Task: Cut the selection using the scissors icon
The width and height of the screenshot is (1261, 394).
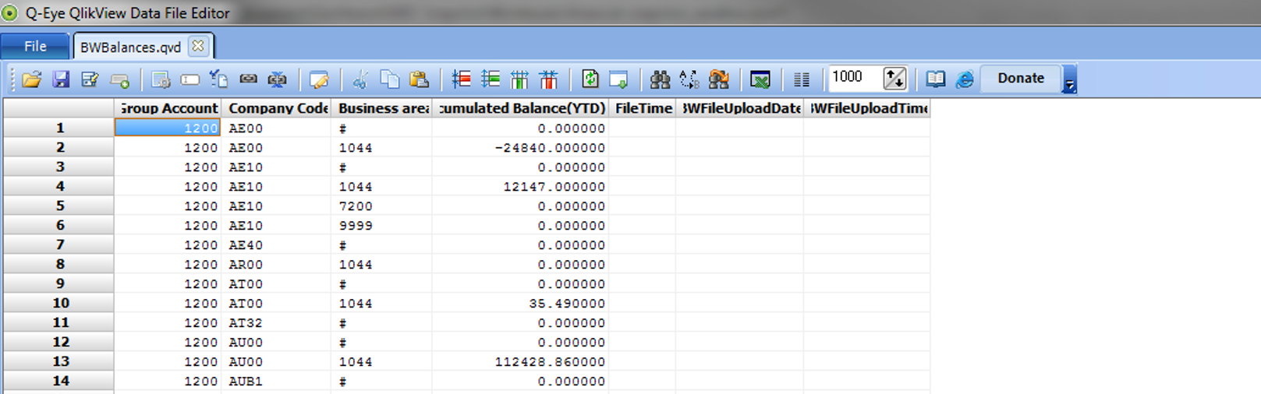Action: pos(360,79)
